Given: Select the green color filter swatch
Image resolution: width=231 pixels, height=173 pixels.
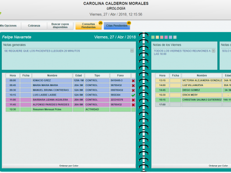Looking at the screenshot, I should 153,37.
